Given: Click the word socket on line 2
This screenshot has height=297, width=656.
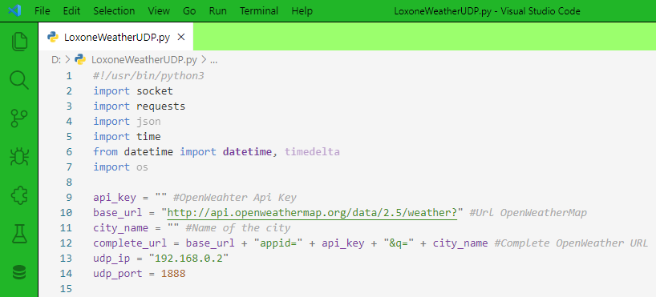Looking at the screenshot, I should 155,91.
